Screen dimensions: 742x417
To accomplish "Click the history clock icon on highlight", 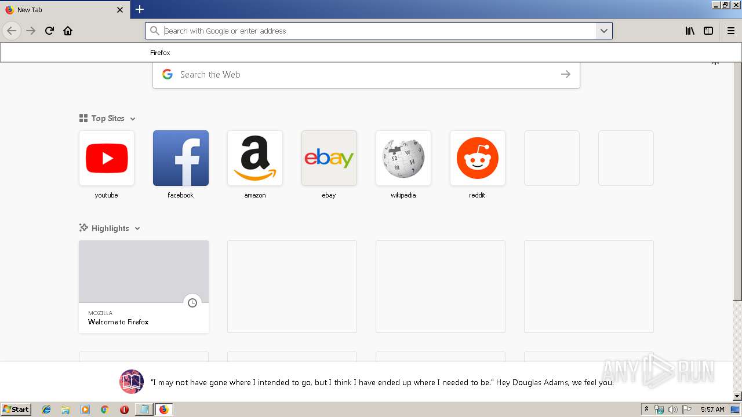I will pyautogui.click(x=192, y=303).
